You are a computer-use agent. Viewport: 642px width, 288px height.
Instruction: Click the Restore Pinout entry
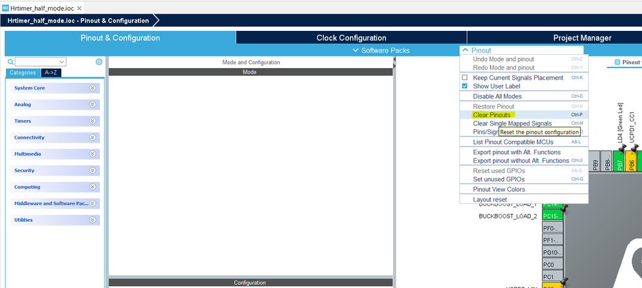pyautogui.click(x=524, y=106)
